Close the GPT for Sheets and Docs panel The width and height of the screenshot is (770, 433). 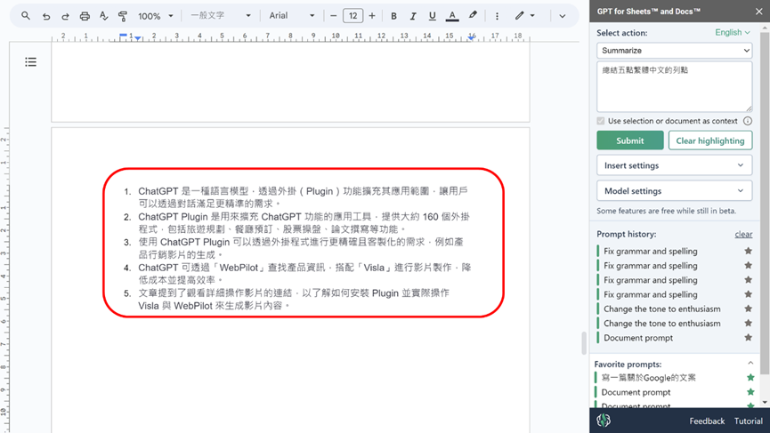click(x=759, y=12)
